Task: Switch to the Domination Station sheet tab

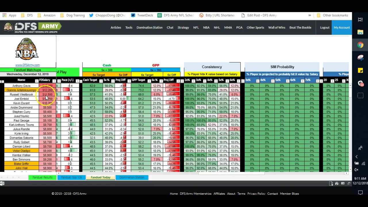Action: 132,177
